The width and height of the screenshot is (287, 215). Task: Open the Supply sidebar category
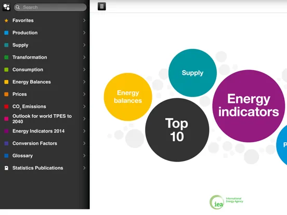[45, 45]
